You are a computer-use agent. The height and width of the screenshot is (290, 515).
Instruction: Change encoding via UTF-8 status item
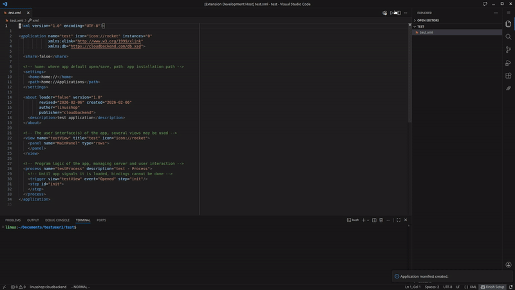(447, 287)
